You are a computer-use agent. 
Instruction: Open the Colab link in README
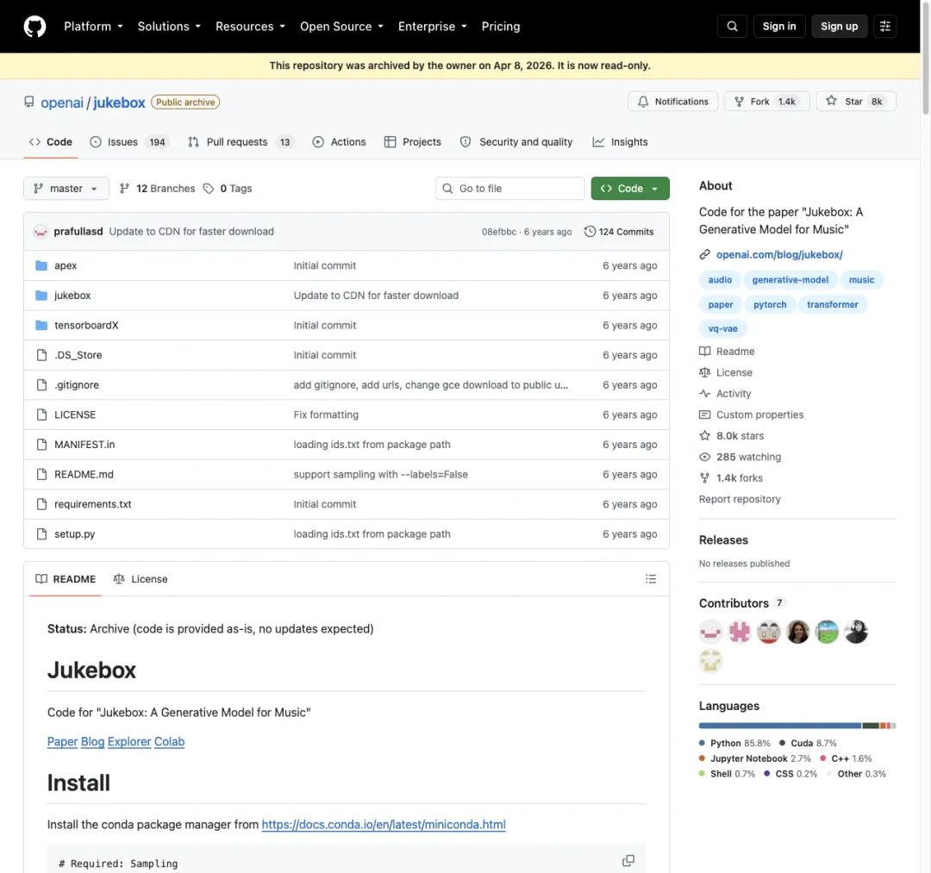coord(169,741)
